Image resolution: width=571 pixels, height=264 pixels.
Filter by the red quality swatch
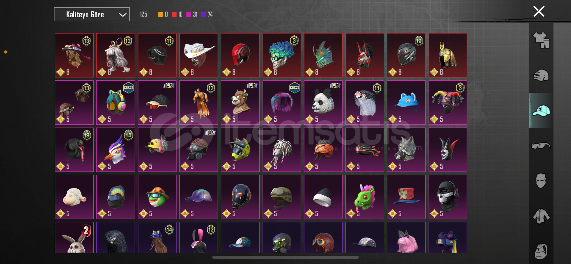coord(174,14)
